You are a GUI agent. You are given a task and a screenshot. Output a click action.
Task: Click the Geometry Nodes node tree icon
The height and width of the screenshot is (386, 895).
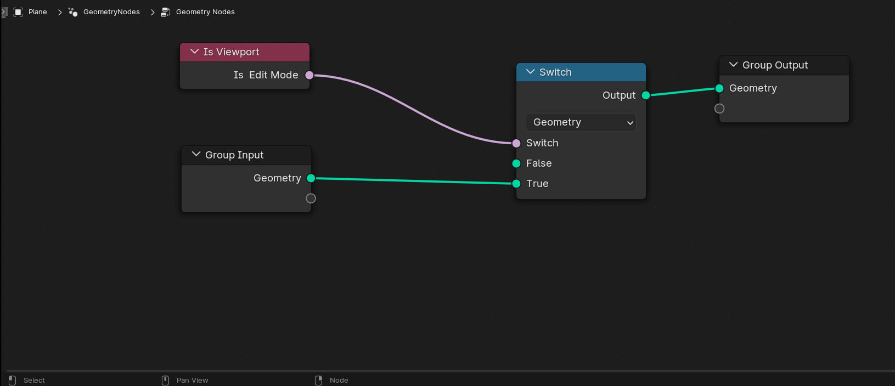point(166,12)
